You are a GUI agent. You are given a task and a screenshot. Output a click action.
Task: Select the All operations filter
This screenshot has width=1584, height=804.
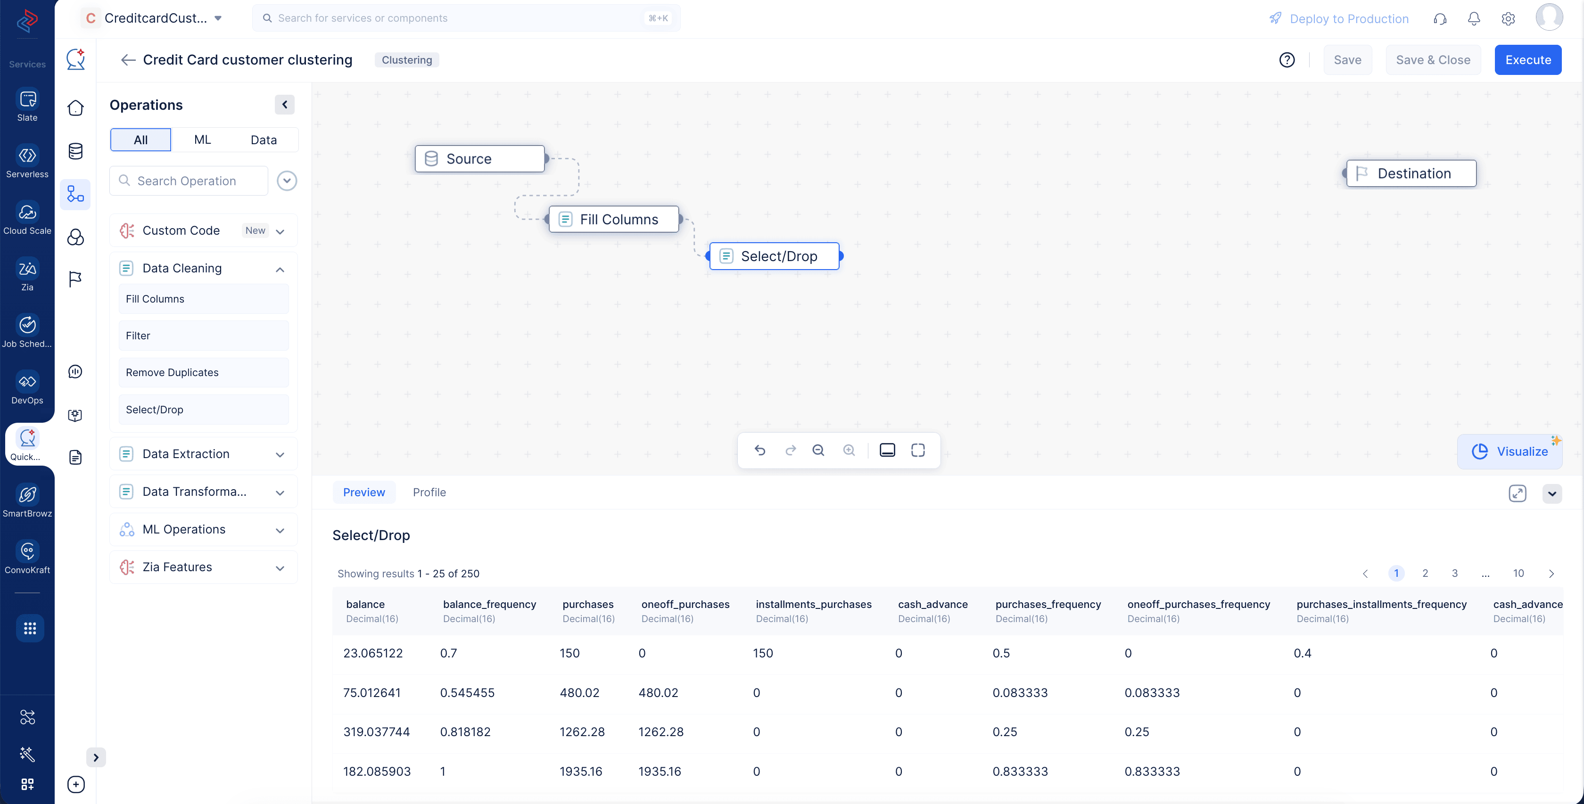[141, 140]
